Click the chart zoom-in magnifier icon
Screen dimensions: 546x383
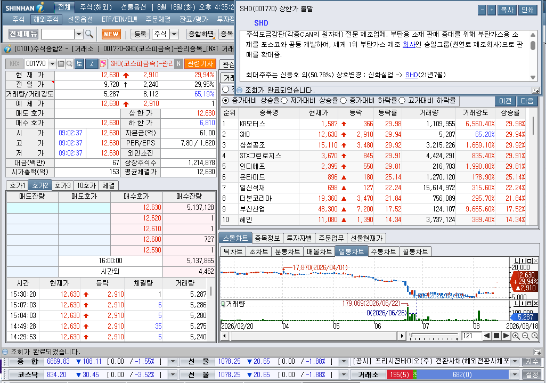[x=516, y=336]
